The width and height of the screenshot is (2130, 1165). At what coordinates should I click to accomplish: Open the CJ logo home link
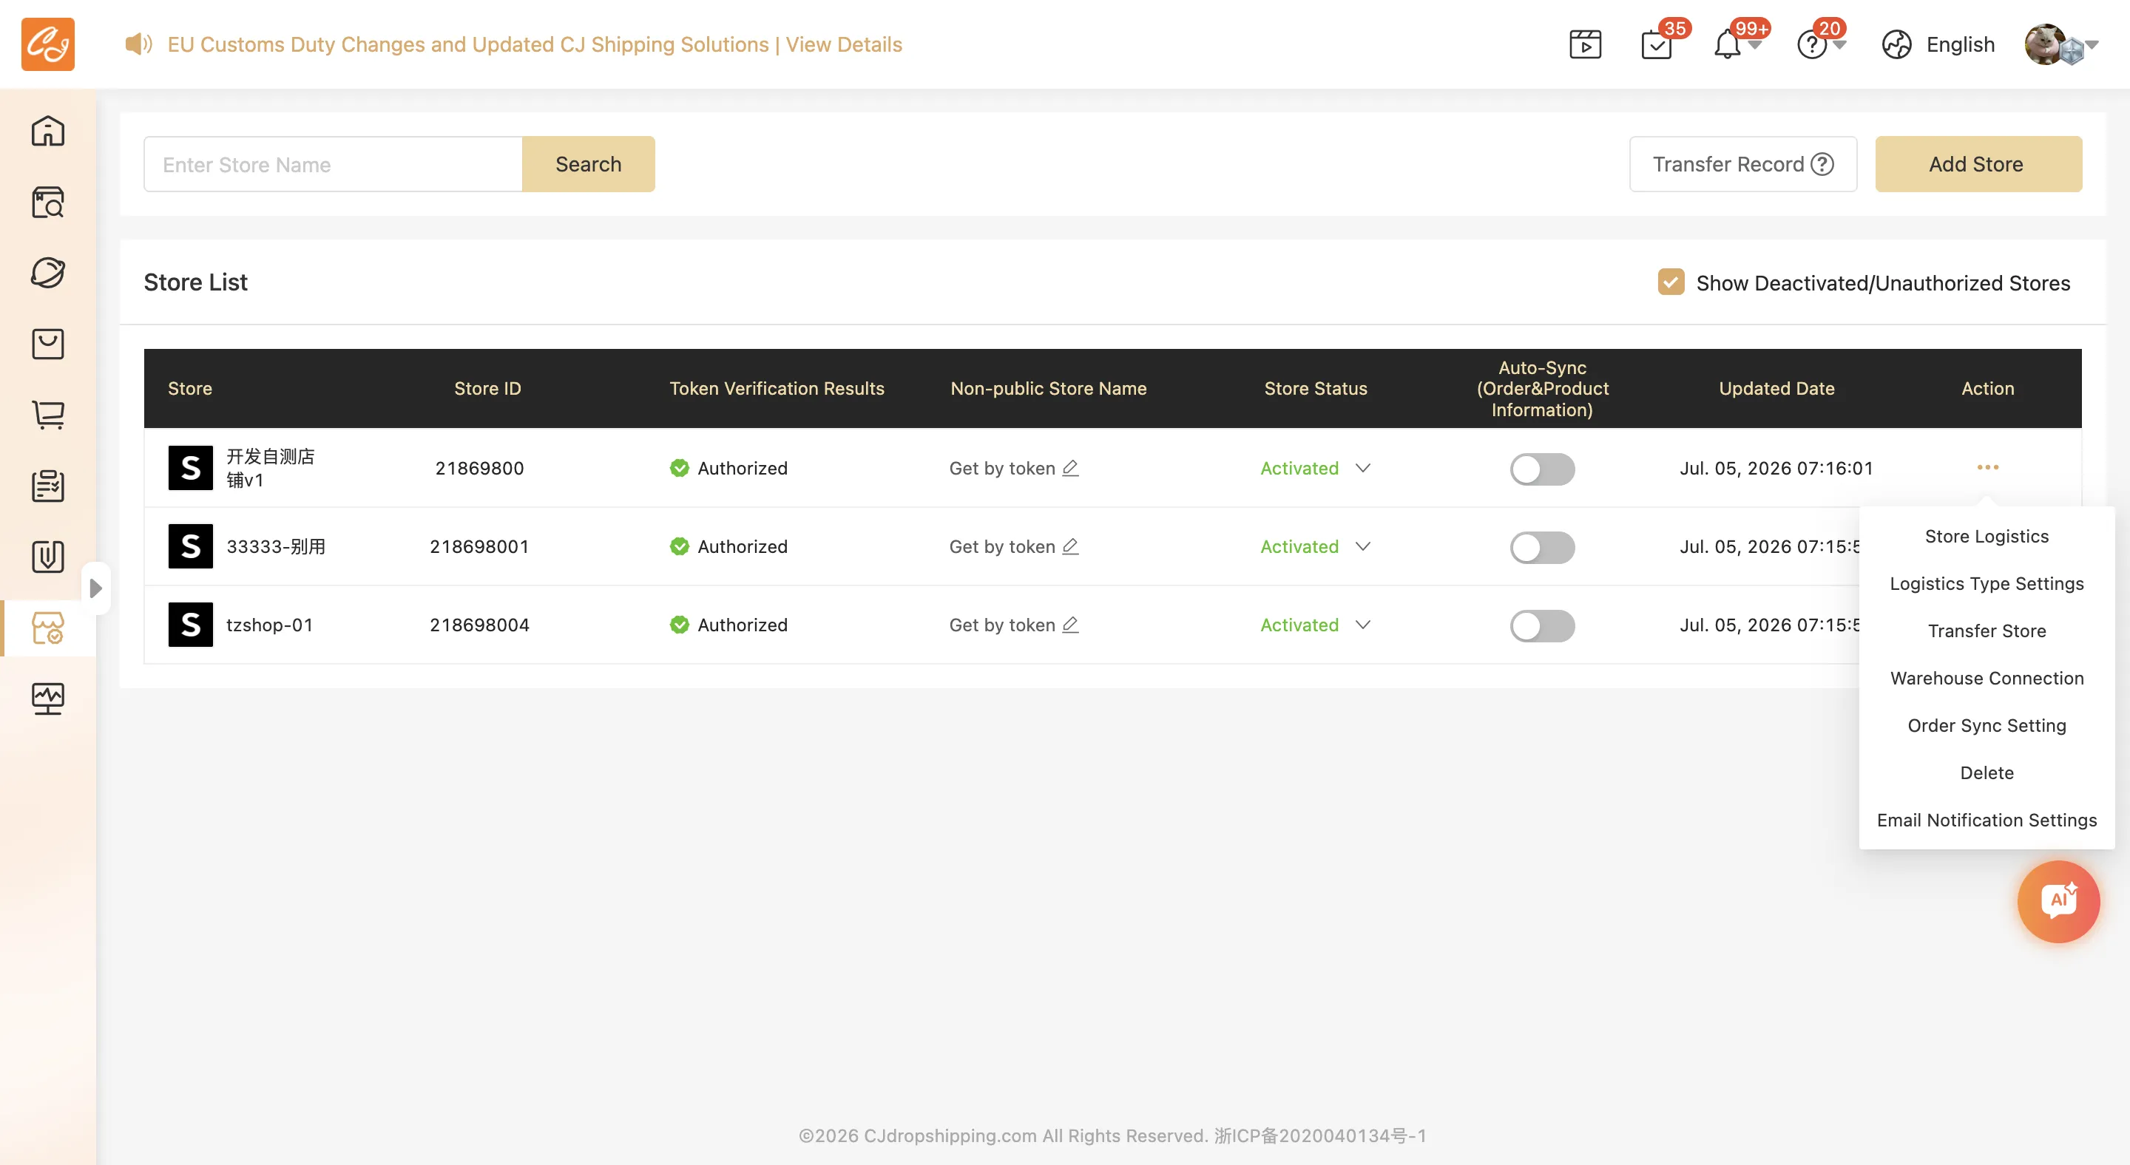[48, 44]
